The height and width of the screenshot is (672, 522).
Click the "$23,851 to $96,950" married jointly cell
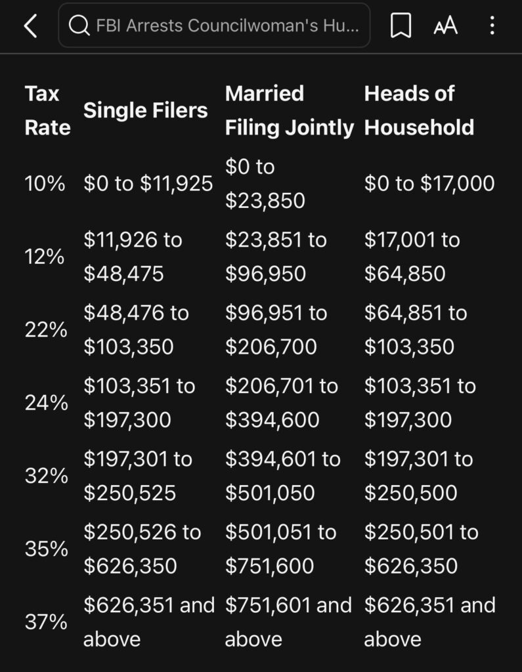click(276, 257)
